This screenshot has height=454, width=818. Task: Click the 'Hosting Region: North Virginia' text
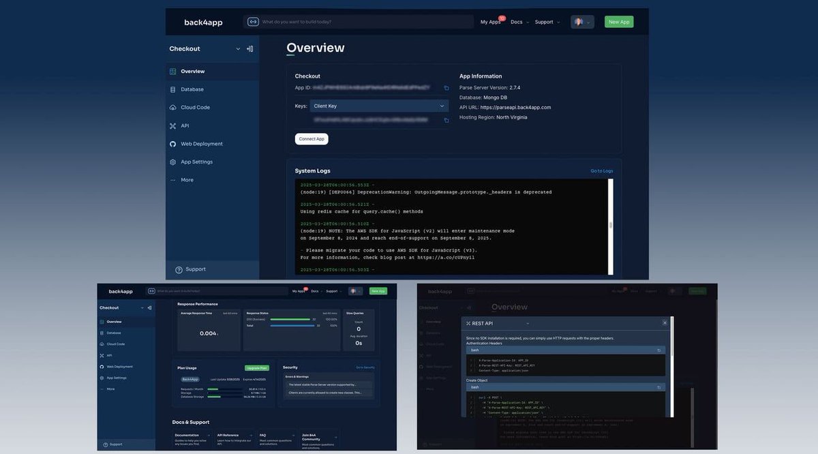[493, 117]
